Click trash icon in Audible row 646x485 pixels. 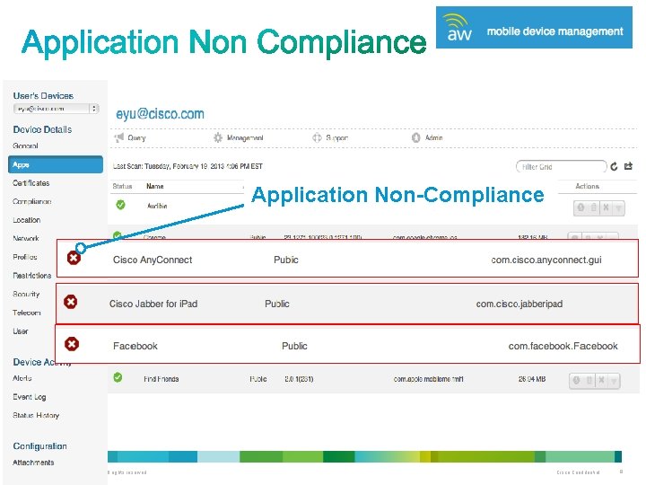[x=594, y=207]
